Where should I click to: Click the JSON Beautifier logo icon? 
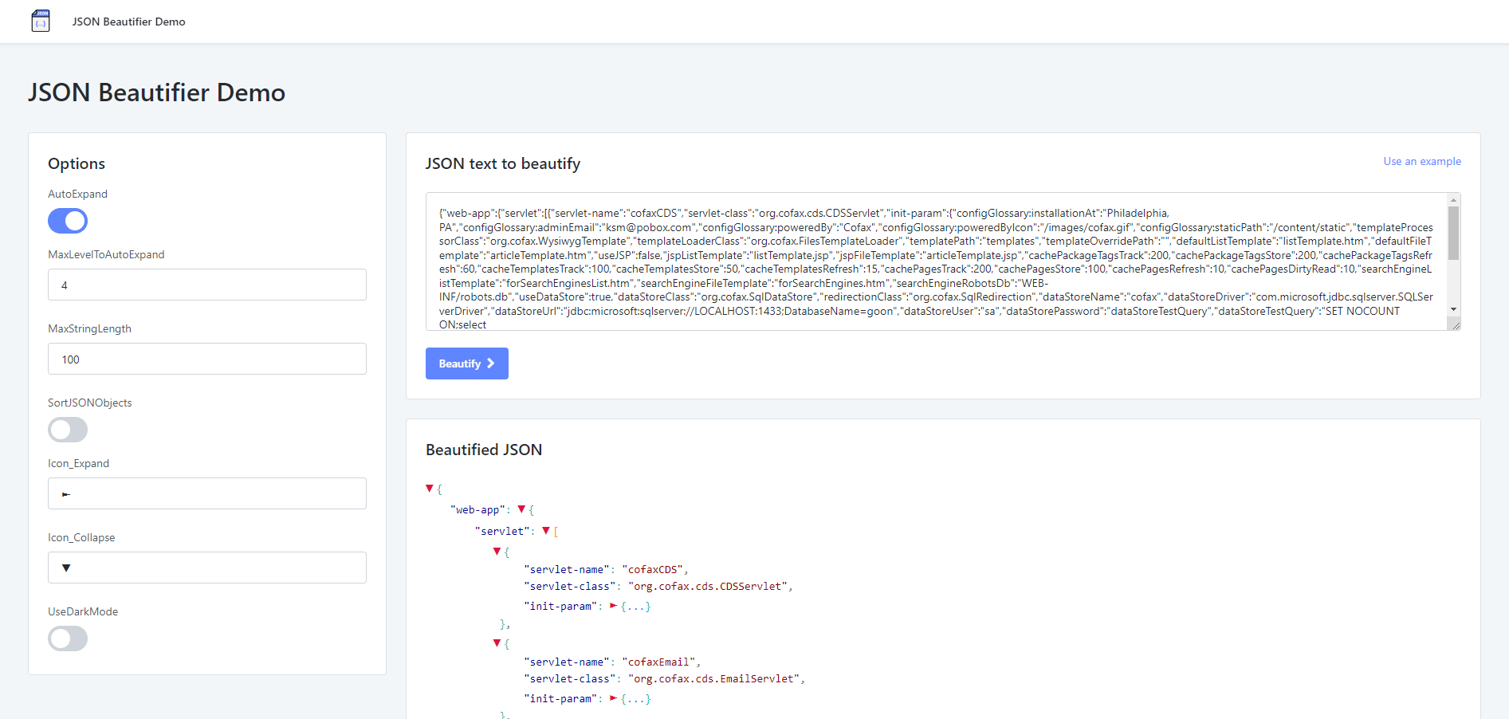[x=41, y=21]
